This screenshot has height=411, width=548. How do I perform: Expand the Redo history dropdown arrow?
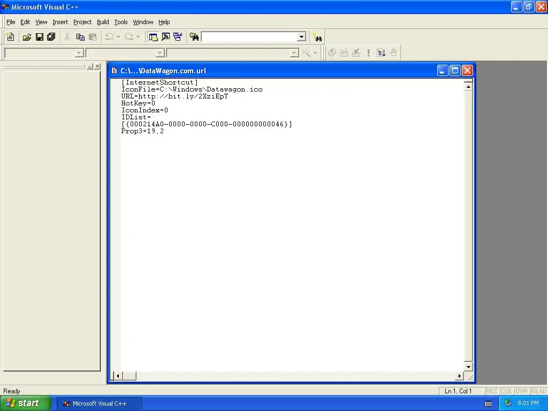coord(139,37)
